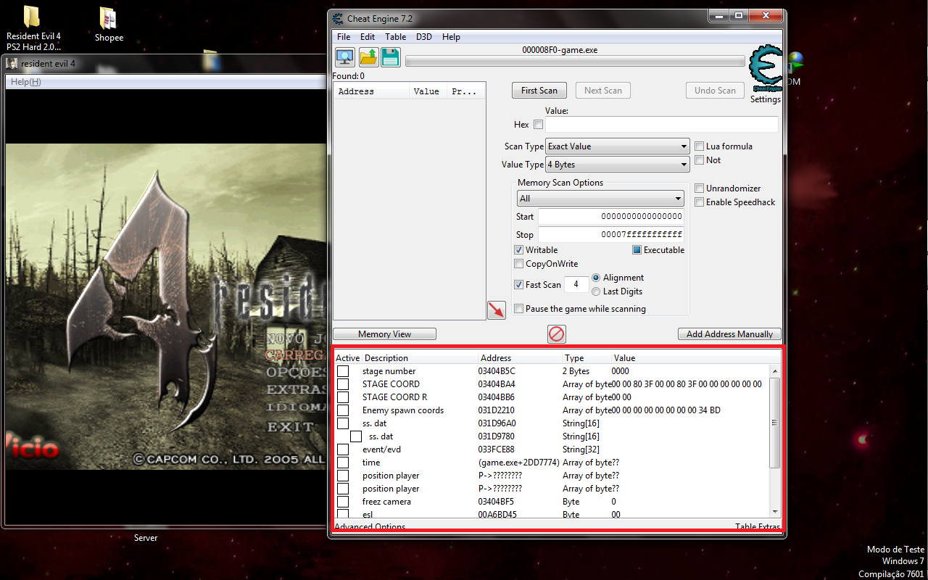Open the File menu
The width and height of the screenshot is (928, 580).
tap(344, 37)
